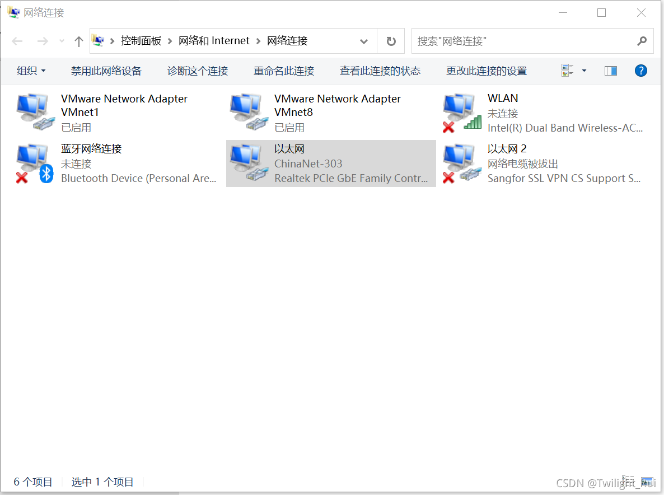Click the WLAN connection name

[503, 98]
